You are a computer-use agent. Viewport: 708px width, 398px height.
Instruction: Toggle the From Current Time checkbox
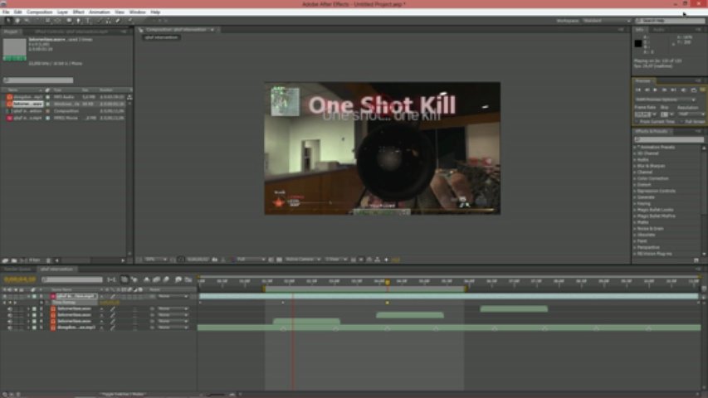tap(637, 122)
